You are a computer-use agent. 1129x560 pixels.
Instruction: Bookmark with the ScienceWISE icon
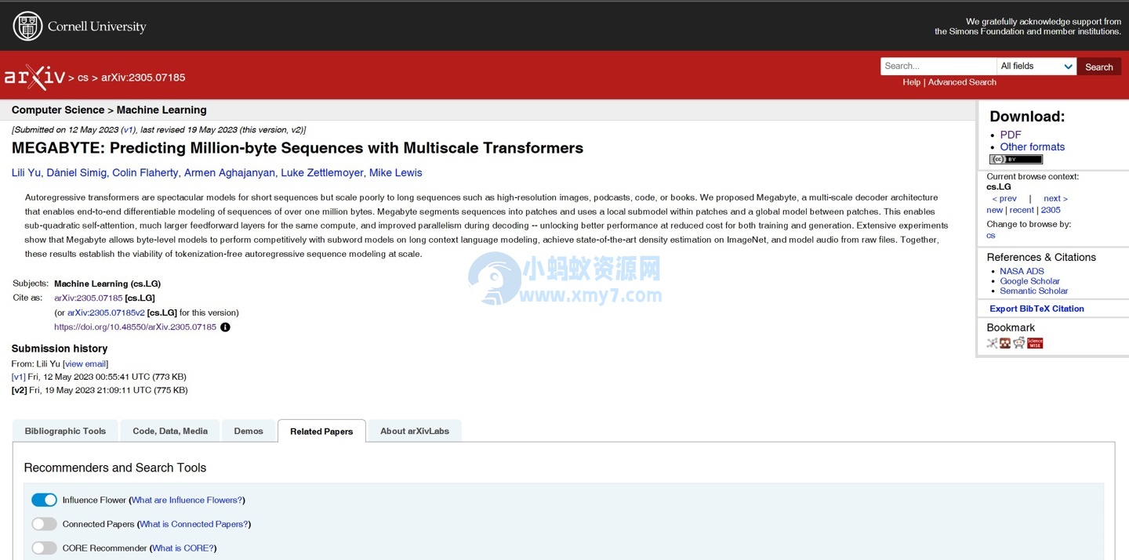[1035, 343]
